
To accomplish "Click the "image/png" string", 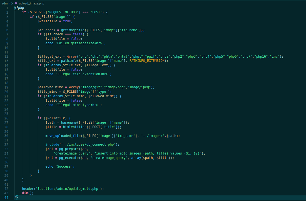I will (115, 87).
